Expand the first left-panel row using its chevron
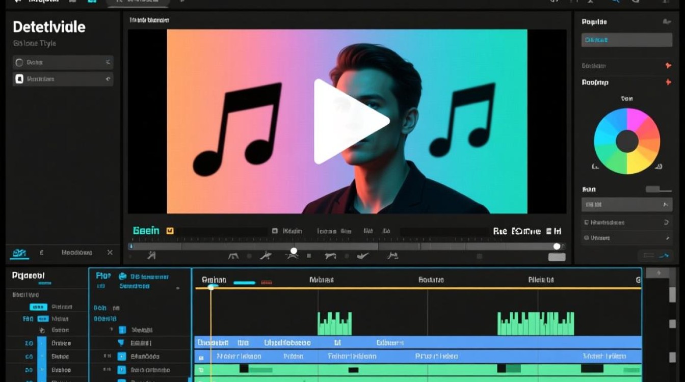Screen dimensions: 685x382 click(108, 62)
